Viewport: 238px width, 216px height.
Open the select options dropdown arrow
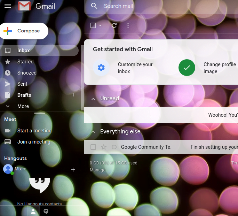[100, 25]
